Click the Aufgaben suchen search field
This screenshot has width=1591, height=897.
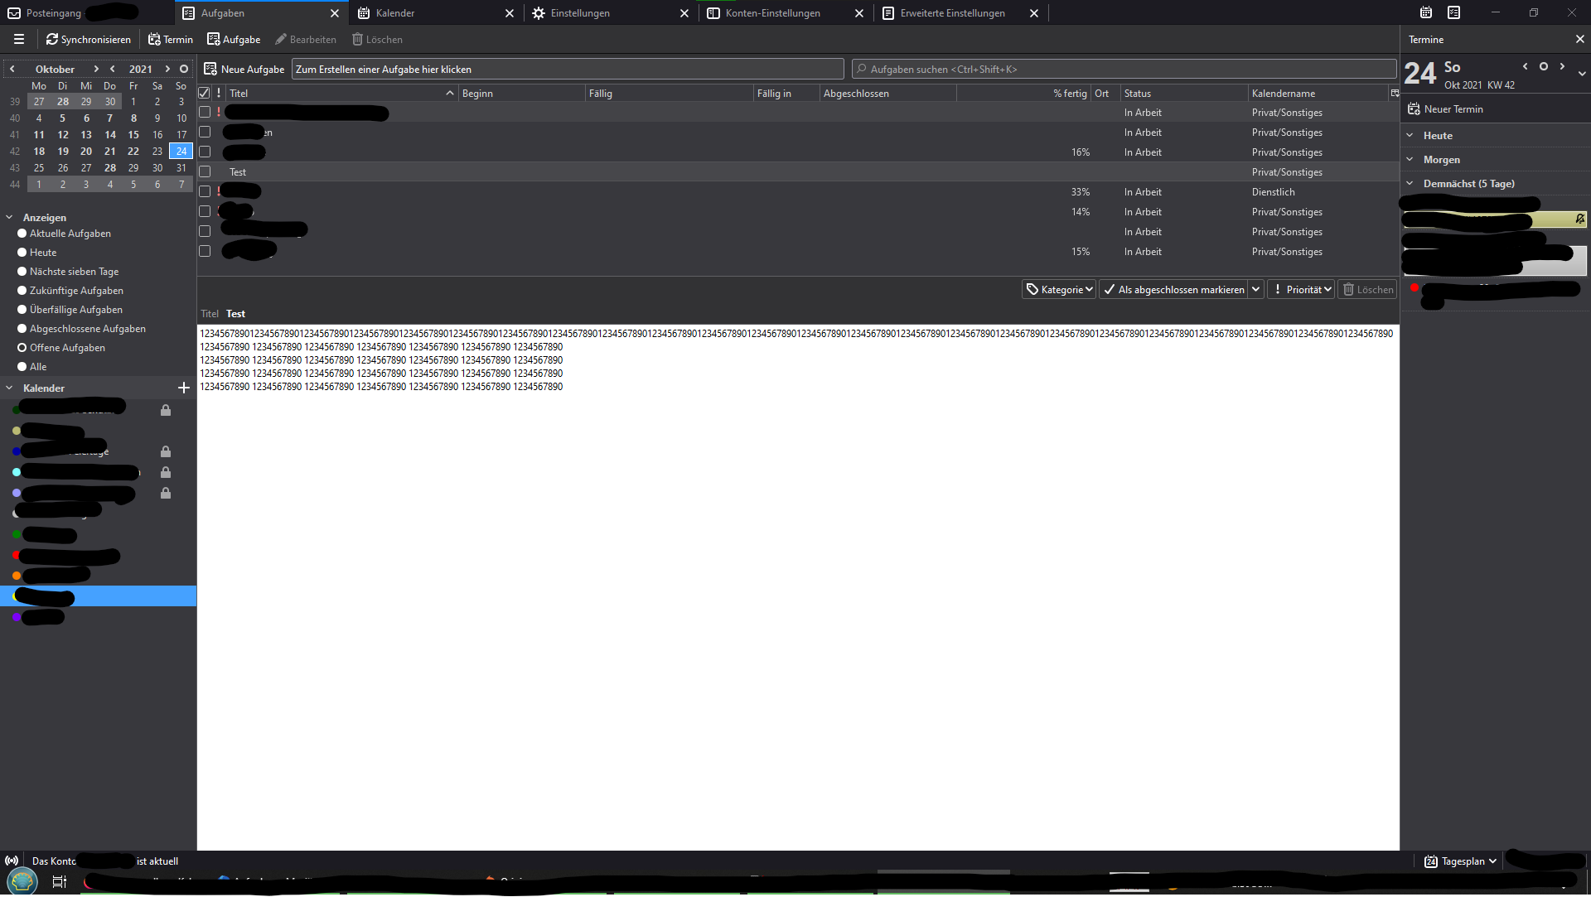1123,70
